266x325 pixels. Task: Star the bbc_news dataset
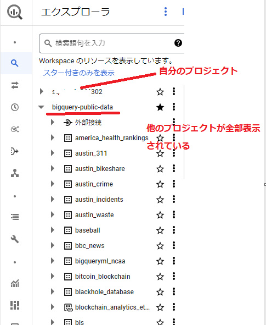click(160, 246)
